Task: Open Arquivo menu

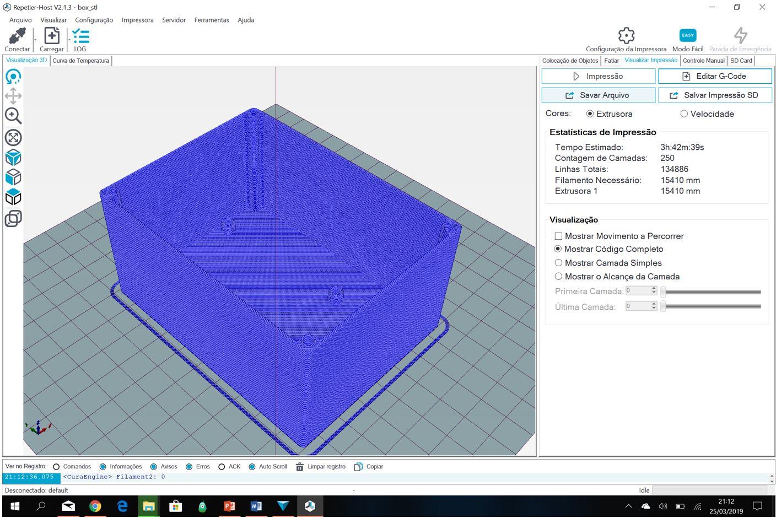Action: click(x=20, y=20)
